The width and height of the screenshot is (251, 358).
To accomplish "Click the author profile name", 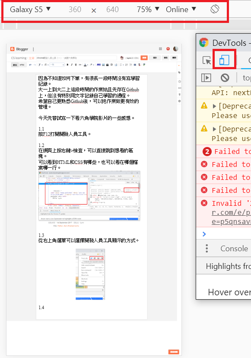I will click(132, 58).
